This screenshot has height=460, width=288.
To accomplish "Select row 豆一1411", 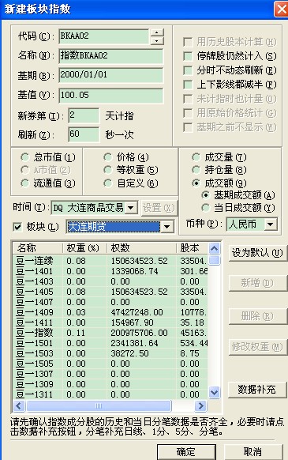I will click(110, 322).
